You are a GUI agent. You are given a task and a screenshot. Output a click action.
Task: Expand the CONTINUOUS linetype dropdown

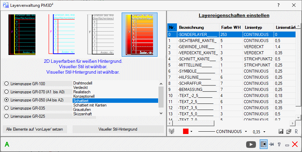point(246,131)
